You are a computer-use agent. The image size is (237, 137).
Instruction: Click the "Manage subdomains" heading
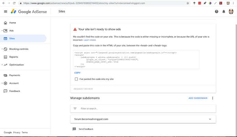[85, 98]
